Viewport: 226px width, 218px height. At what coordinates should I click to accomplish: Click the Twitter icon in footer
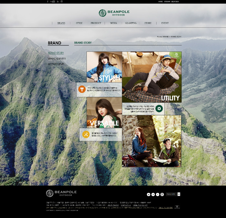point(149,194)
